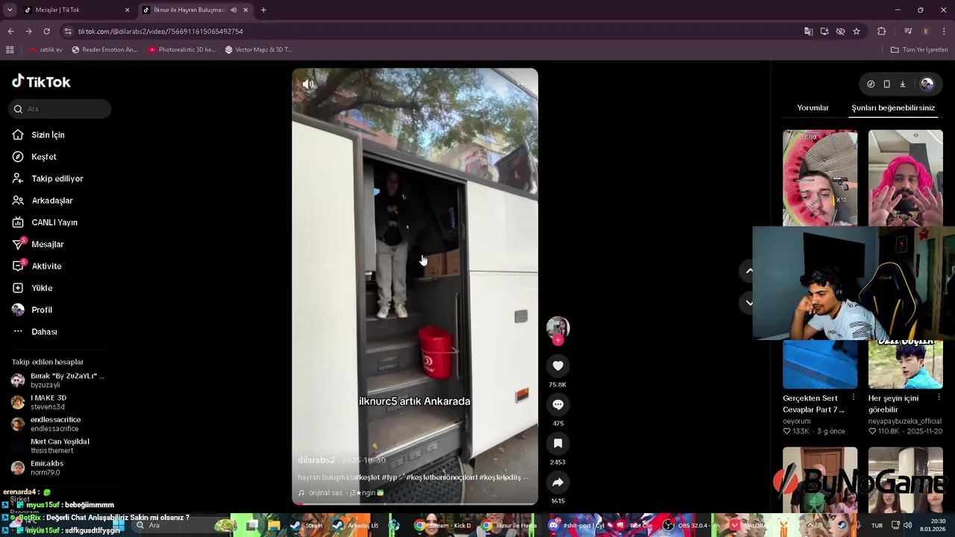Image resolution: width=955 pixels, height=537 pixels.
Task: Expand the Dahası more menu
Action: point(44,332)
